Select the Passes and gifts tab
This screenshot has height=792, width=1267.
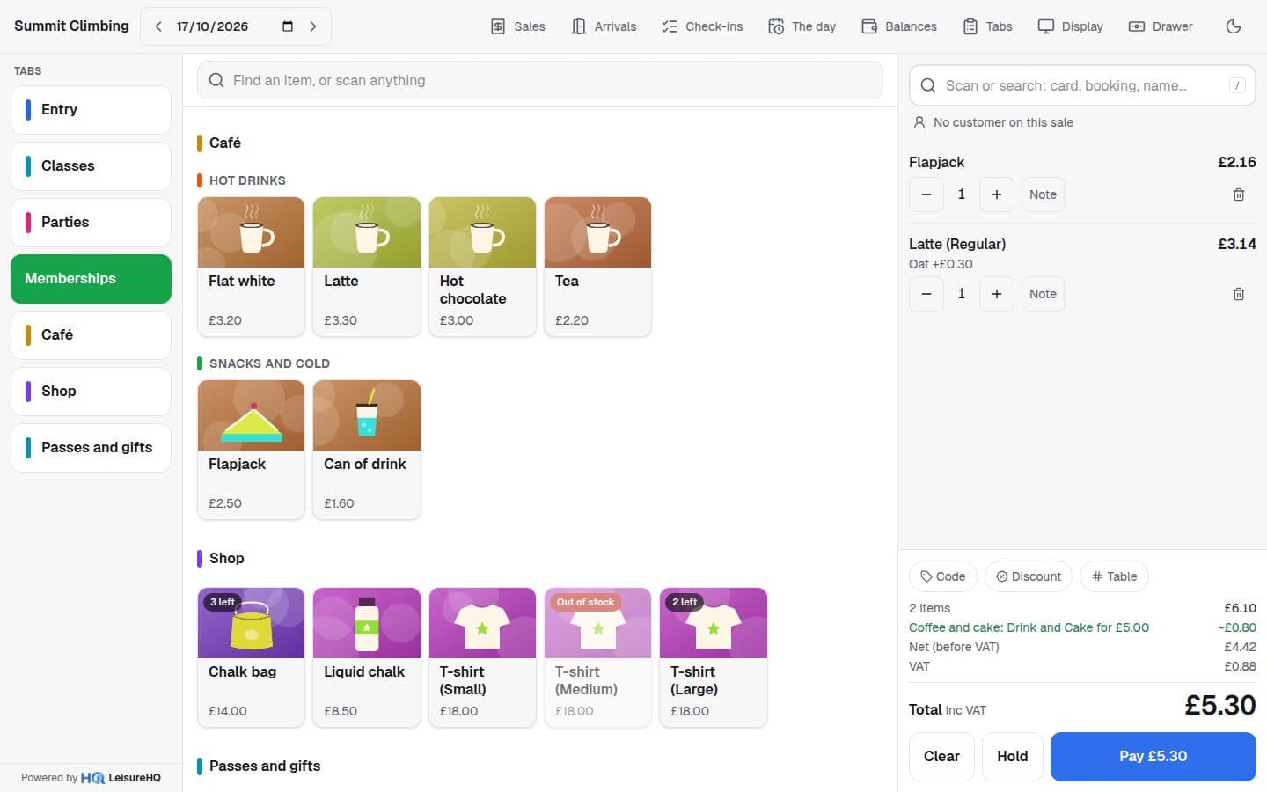(x=91, y=448)
